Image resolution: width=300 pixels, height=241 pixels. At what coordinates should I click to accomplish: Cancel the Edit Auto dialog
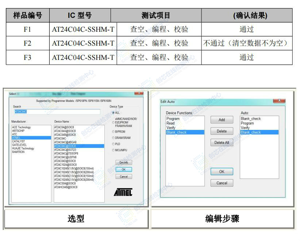(x=222, y=183)
